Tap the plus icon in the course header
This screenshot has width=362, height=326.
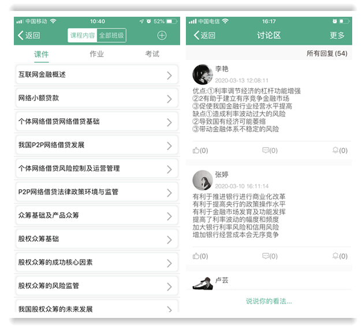(162, 35)
